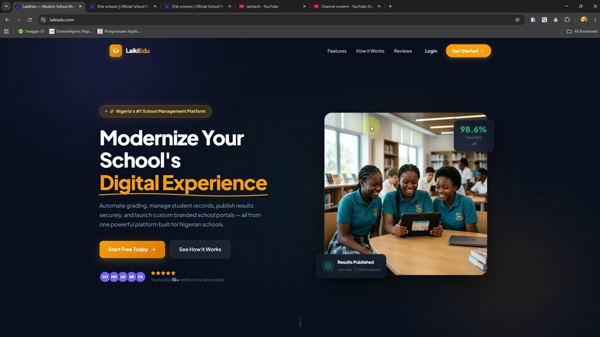Switch to Channel content YouTube Studio tab

[x=347, y=7]
